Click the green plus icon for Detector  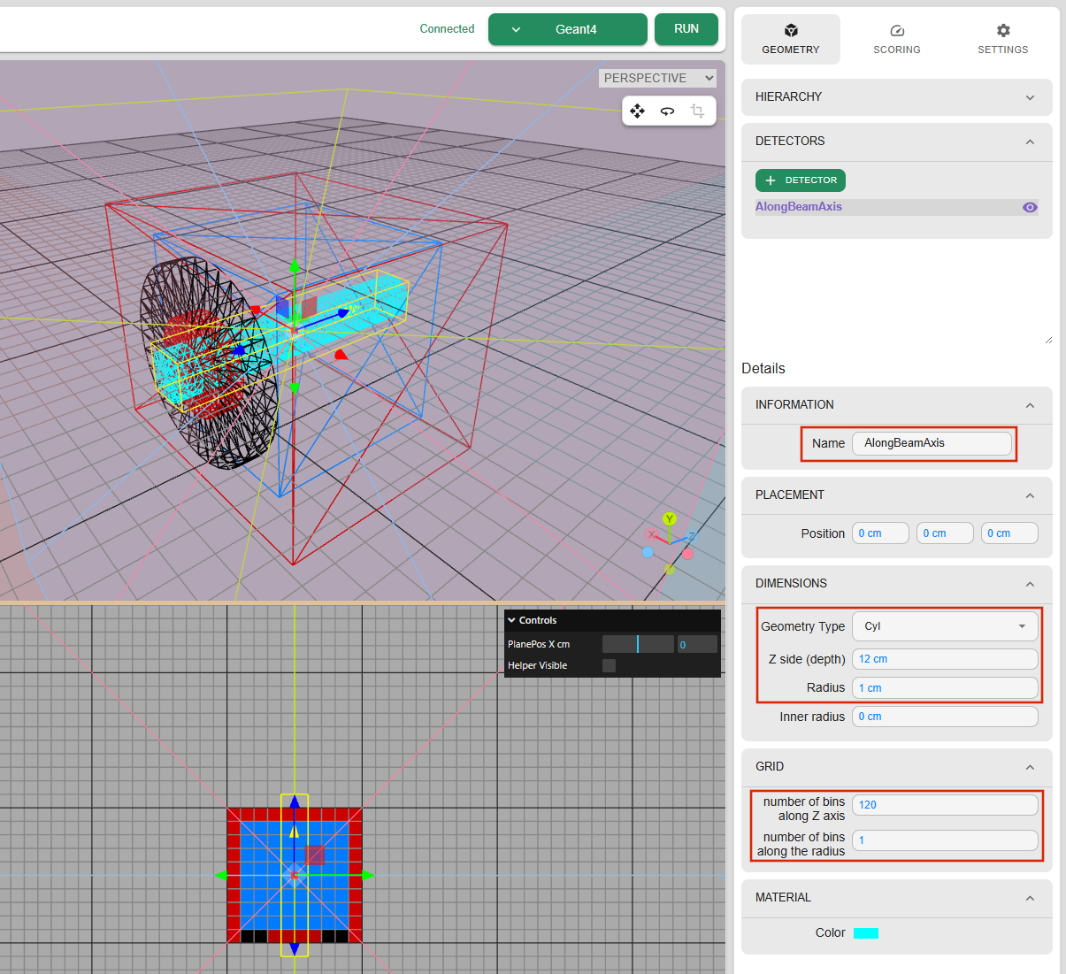(771, 180)
